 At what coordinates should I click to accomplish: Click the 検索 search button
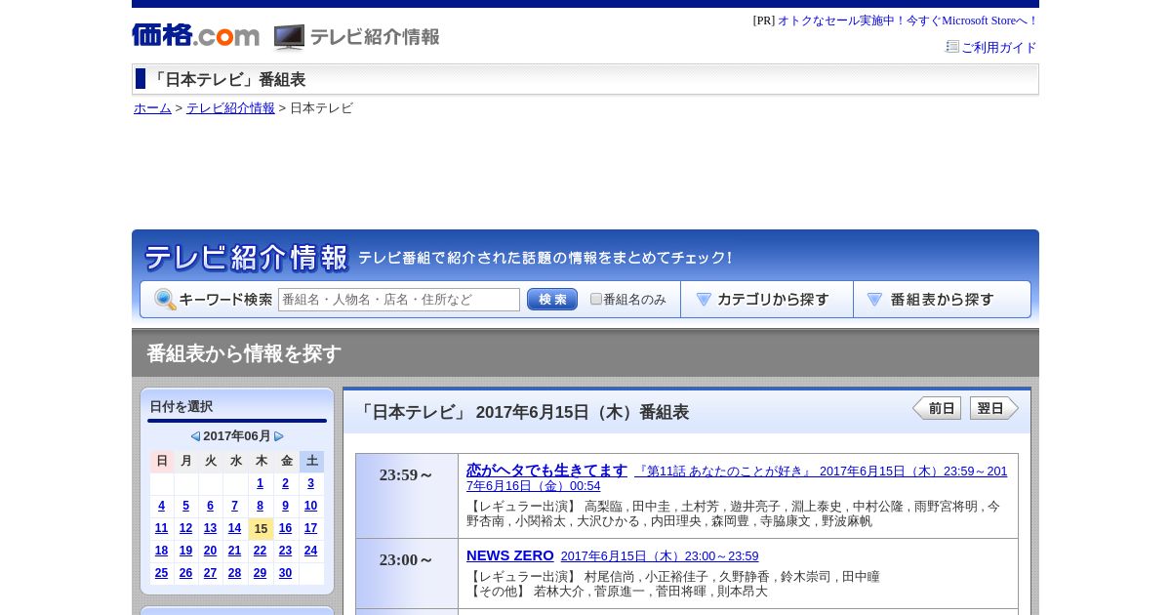click(552, 299)
